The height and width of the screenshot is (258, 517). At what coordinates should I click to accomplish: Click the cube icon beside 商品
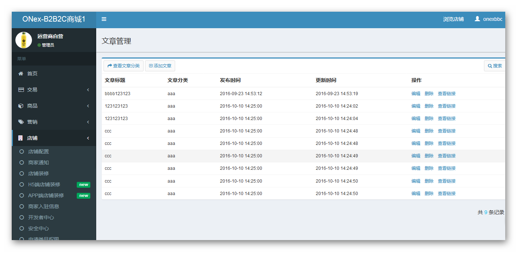(x=21, y=106)
